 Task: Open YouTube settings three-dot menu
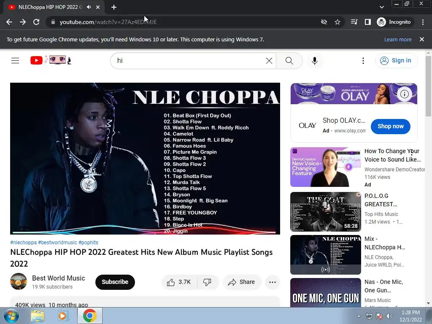(363, 61)
